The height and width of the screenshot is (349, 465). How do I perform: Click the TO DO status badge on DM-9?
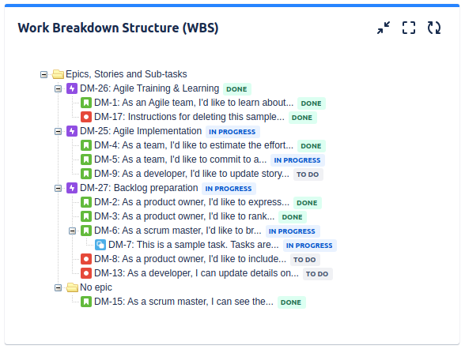pos(308,174)
